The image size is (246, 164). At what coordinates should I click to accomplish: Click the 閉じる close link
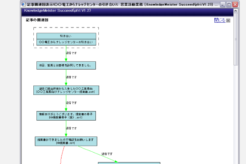[x=220, y=20]
